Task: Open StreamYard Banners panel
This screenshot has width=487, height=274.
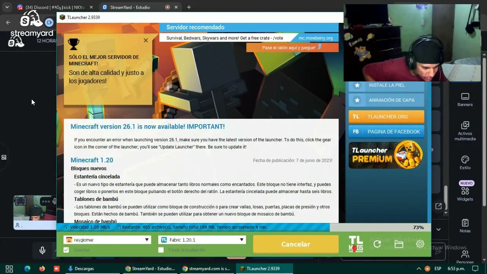Action: [x=465, y=100]
